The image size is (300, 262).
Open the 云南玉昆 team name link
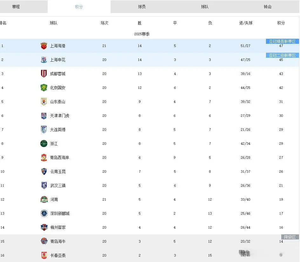(58, 171)
